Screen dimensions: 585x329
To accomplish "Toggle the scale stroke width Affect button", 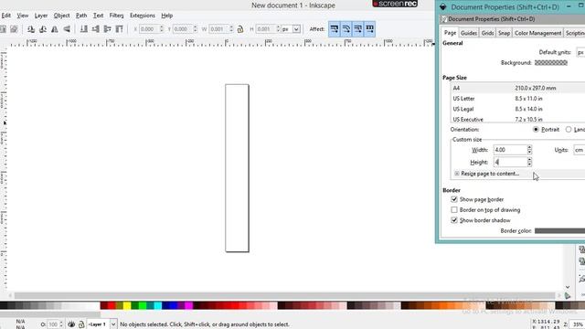I will [335, 28].
